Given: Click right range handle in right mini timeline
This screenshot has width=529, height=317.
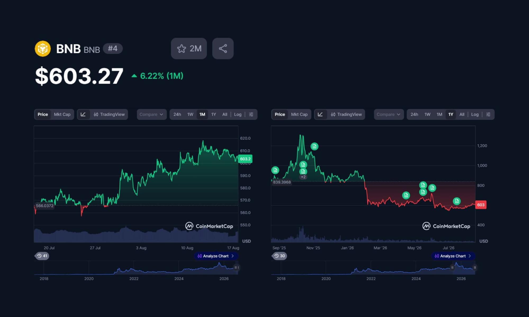Looking at the screenshot, I should 475,268.
